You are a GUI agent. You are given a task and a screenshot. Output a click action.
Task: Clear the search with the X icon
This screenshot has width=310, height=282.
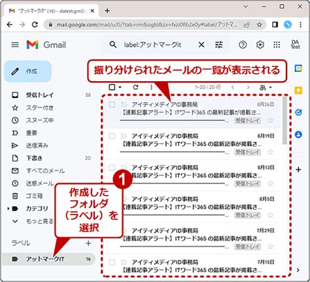tap(201, 44)
